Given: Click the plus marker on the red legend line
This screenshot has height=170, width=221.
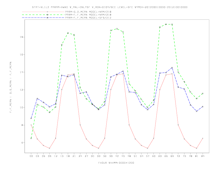Looking at the screenshot, I should (x=47, y=12).
